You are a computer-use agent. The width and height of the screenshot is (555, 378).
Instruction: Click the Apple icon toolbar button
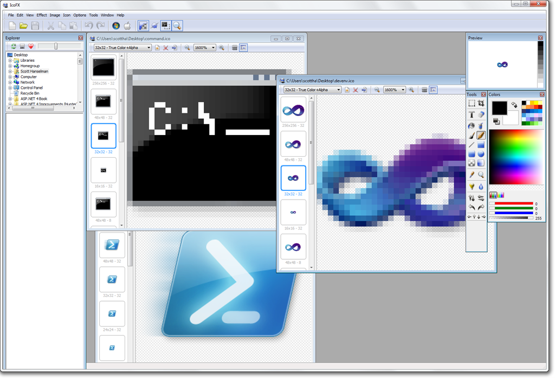(x=128, y=25)
